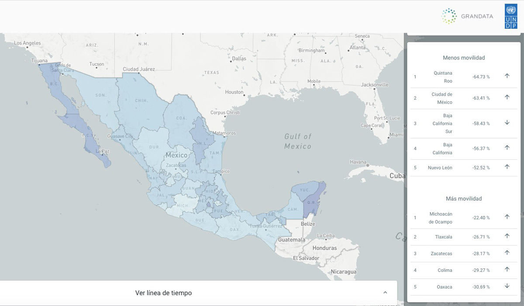Click Nuevo León state region on the map
Image resolution: width=524 pixels, height=306 pixels.
click(199, 140)
